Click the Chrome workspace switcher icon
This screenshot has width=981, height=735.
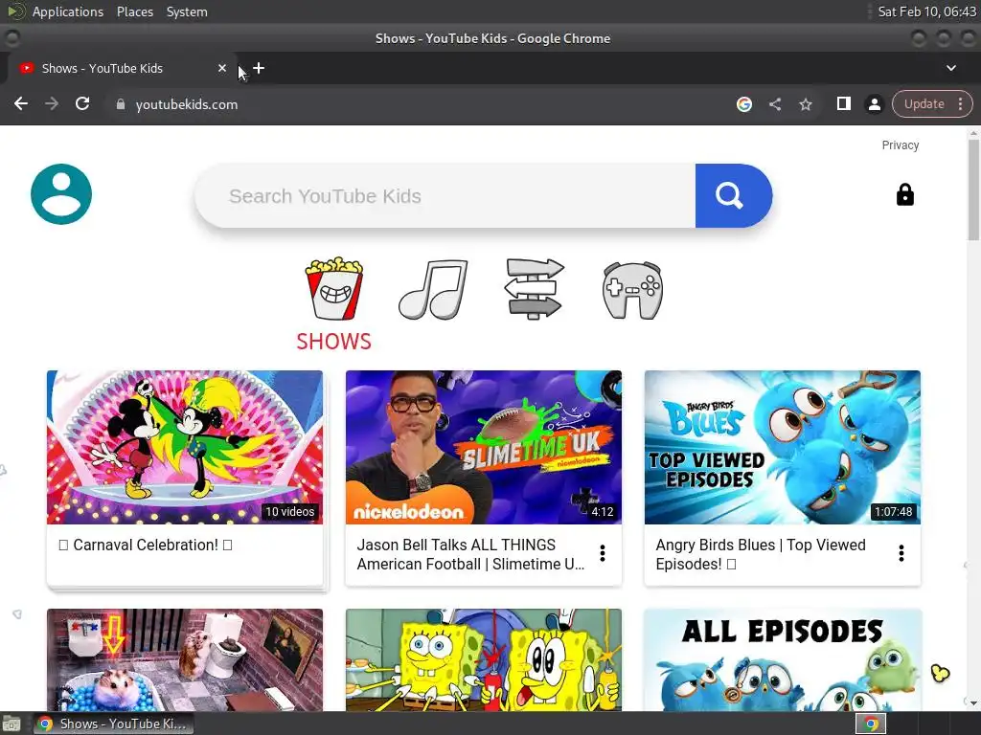871,724
